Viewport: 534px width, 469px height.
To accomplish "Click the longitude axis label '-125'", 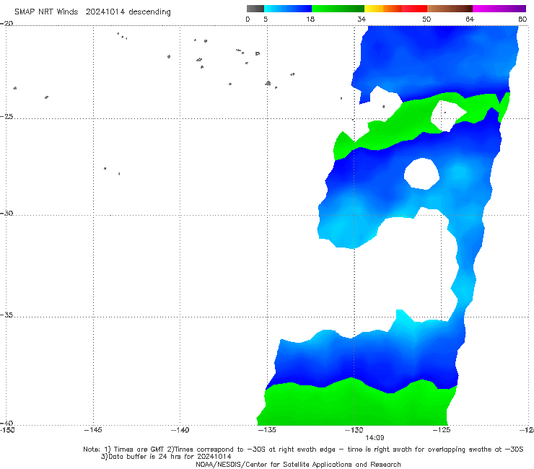I will [442, 430].
